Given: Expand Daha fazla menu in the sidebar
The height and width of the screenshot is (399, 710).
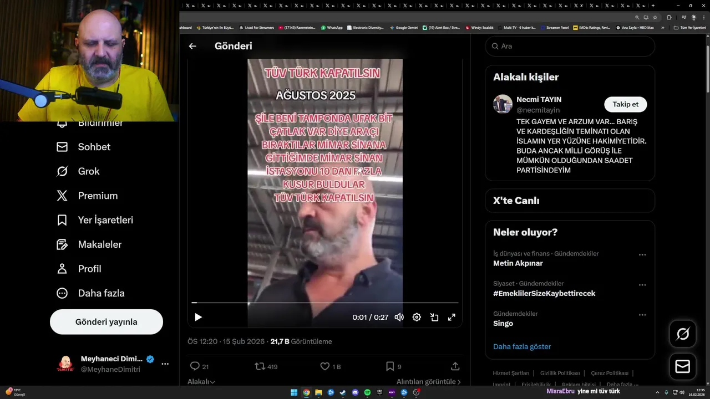Looking at the screenshot, I should pos(90,293).
